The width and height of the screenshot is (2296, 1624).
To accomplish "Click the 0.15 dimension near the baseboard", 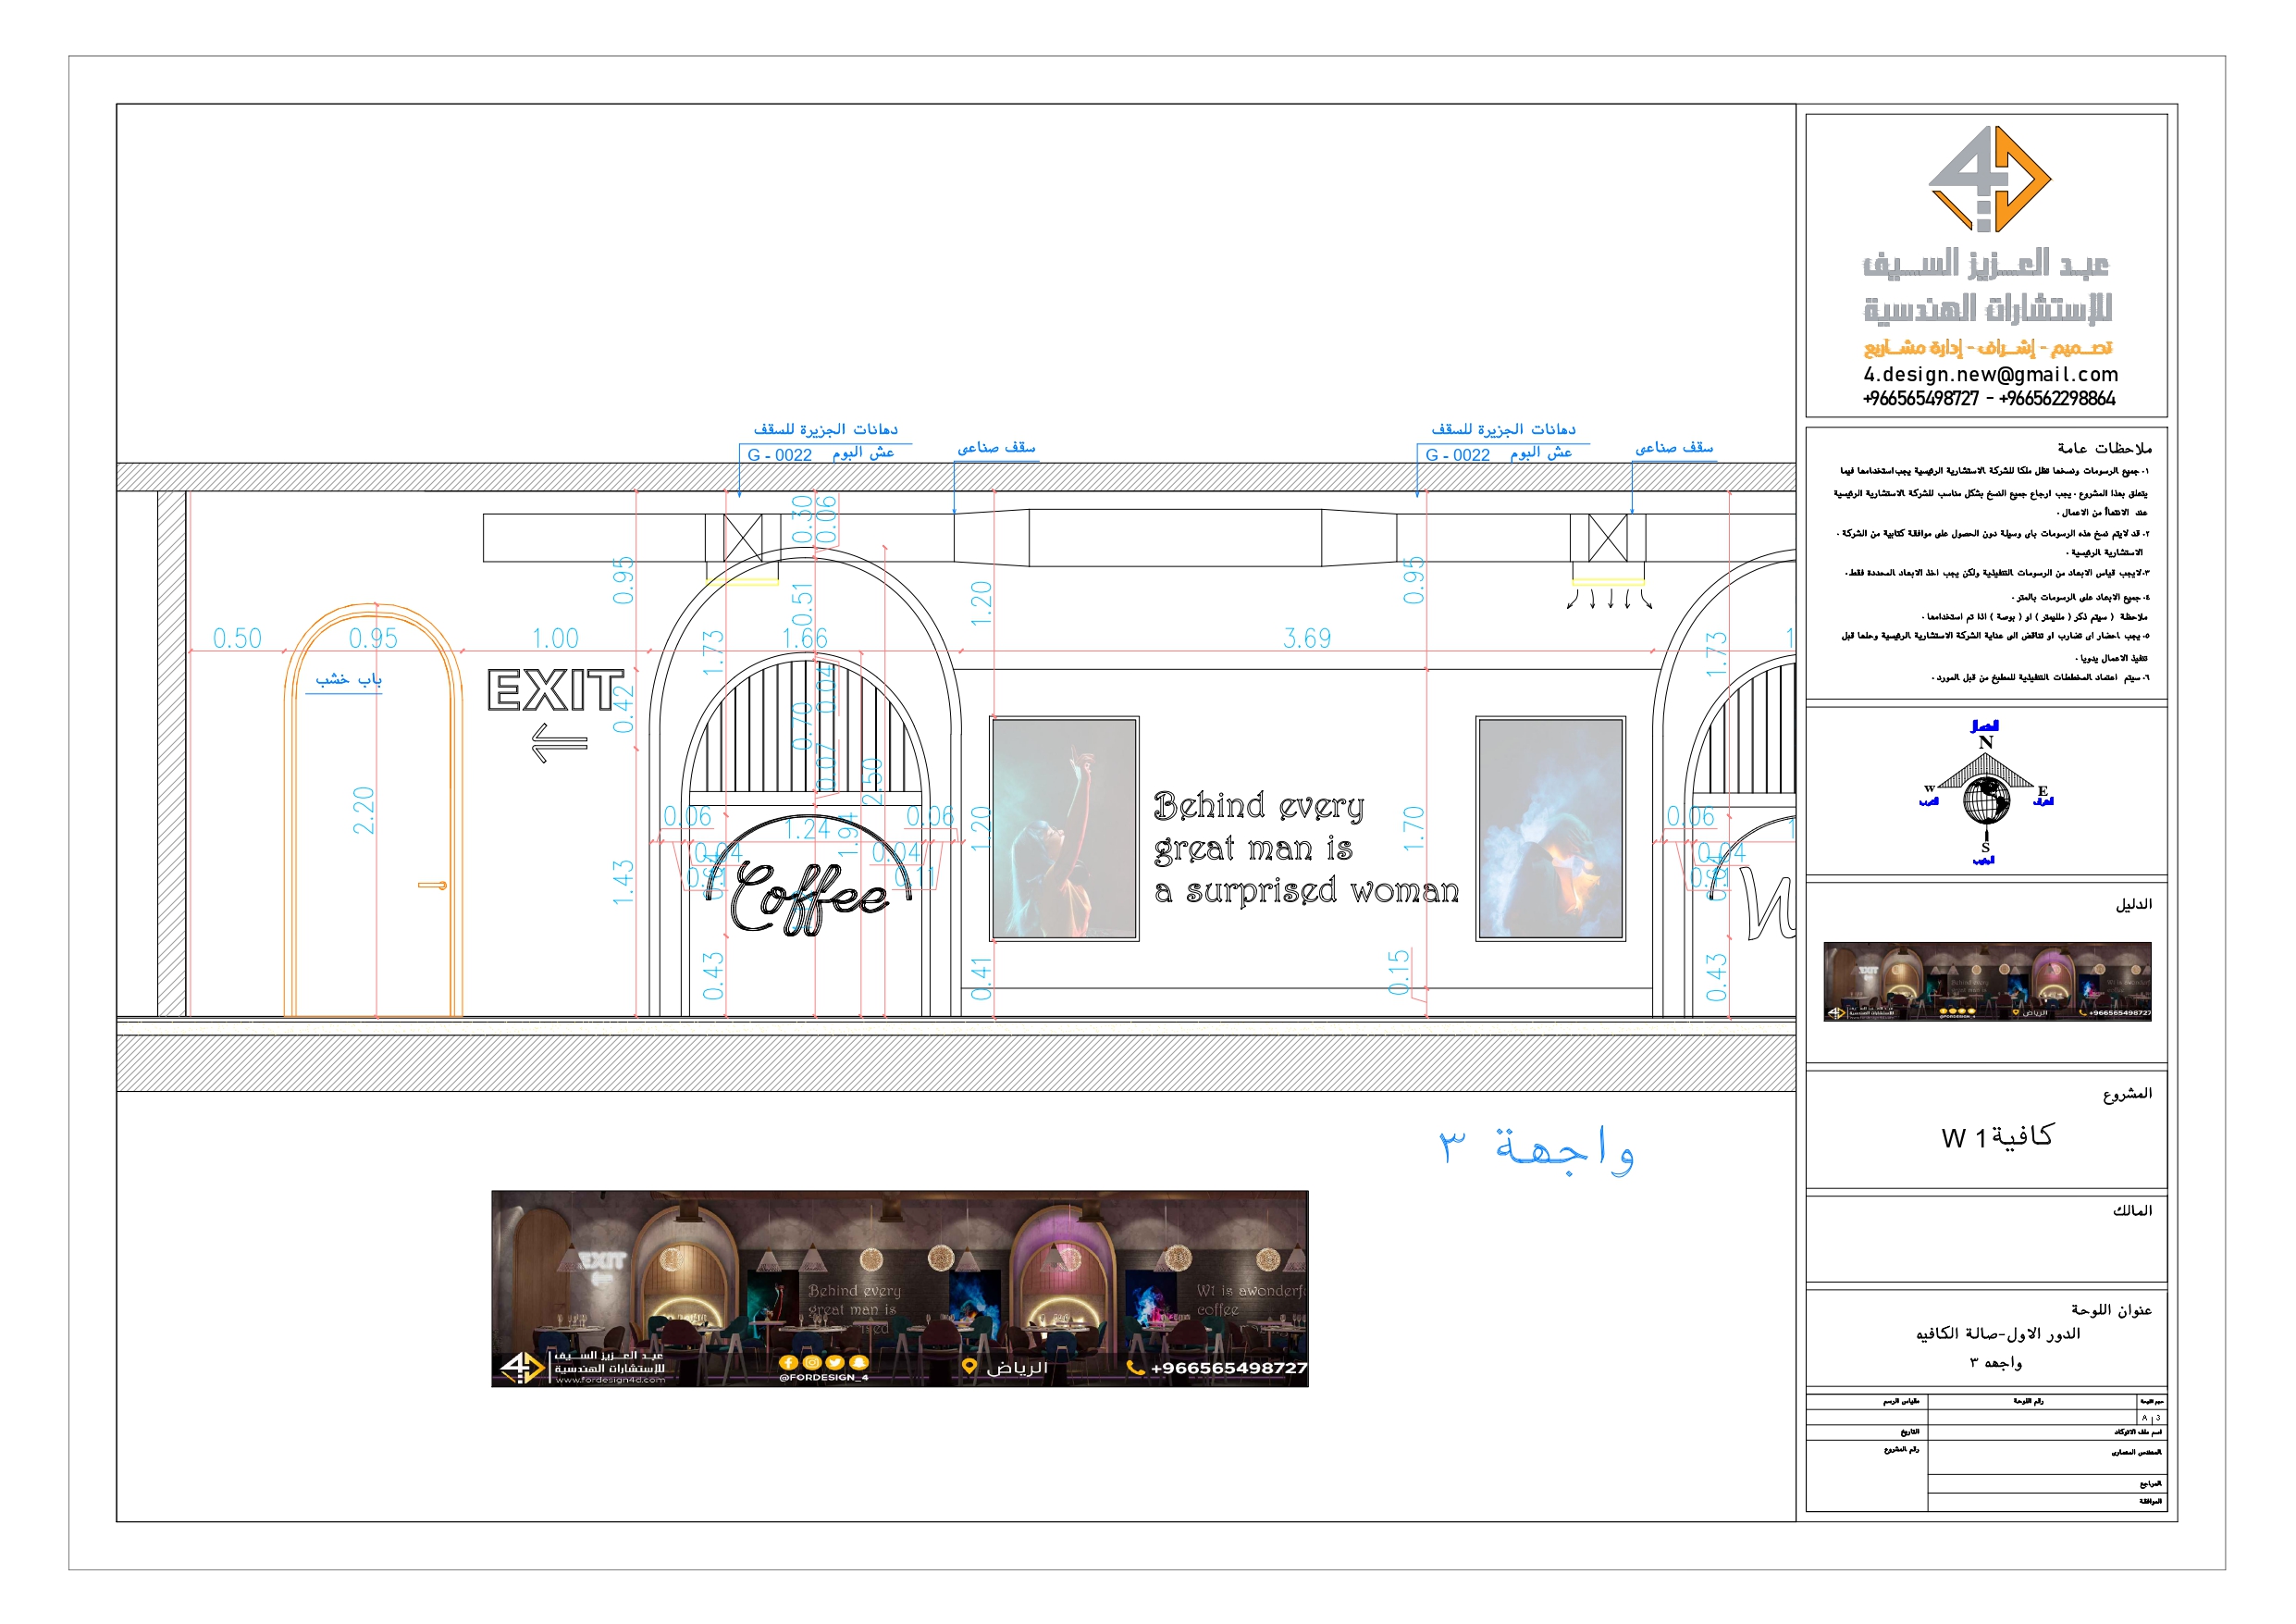I will pos(1398,972).
